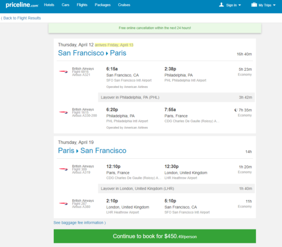
Task: Open the Cruises menu item
Action: (124, 5)
